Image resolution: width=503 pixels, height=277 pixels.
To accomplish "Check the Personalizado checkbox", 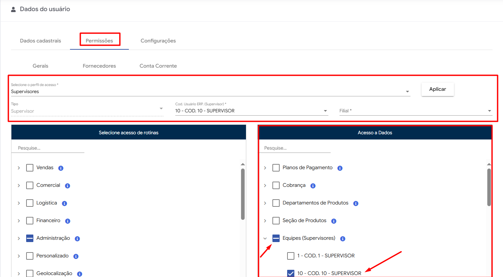I will click(30, 256).
